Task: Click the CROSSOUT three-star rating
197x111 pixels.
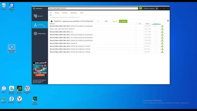Action: 115,21
